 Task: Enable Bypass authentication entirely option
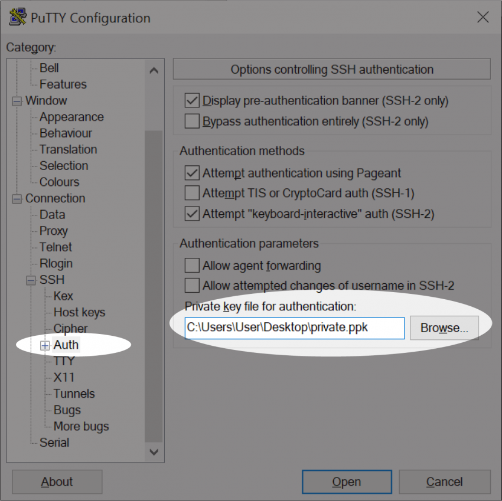[x=192, y=121]
